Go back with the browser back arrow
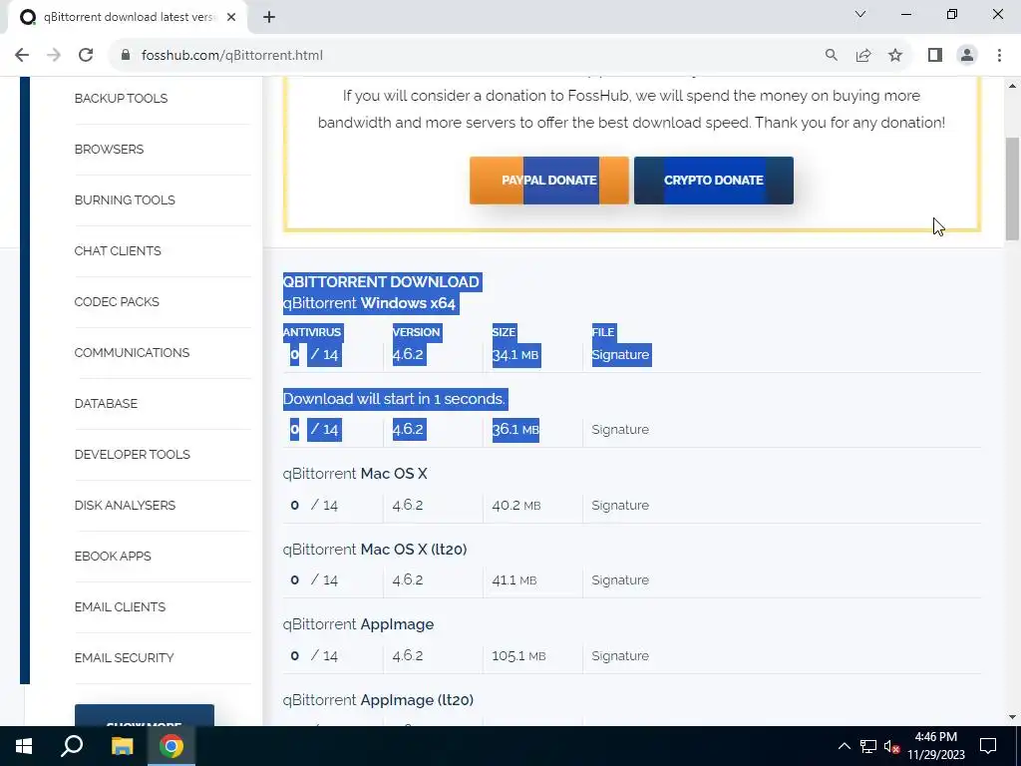 [22, 56]
